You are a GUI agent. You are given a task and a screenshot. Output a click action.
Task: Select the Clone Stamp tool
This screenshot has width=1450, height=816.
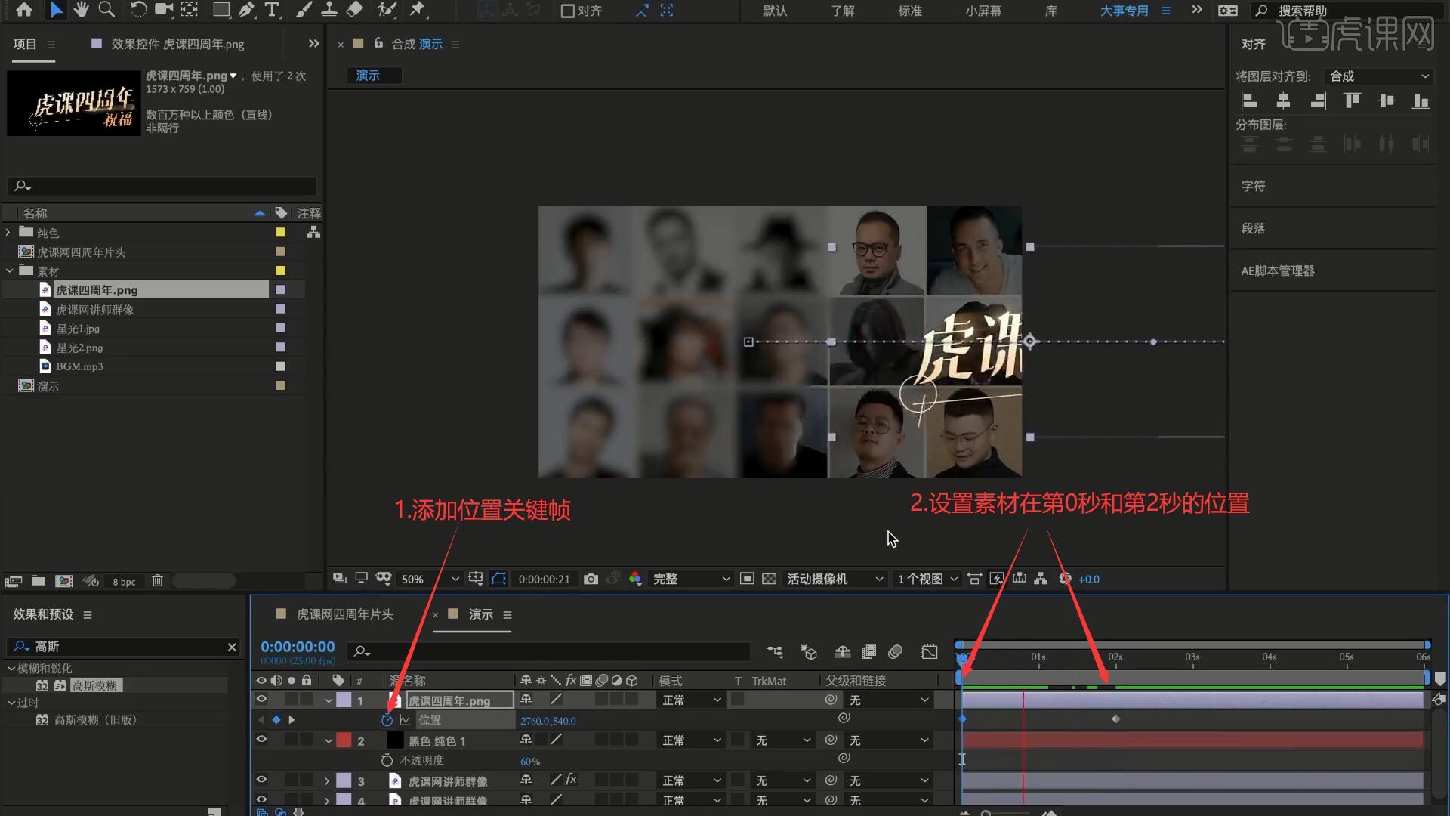(329, 10)
